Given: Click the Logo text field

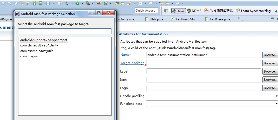Looking at the screenshot, I should (x=204, y=88).
